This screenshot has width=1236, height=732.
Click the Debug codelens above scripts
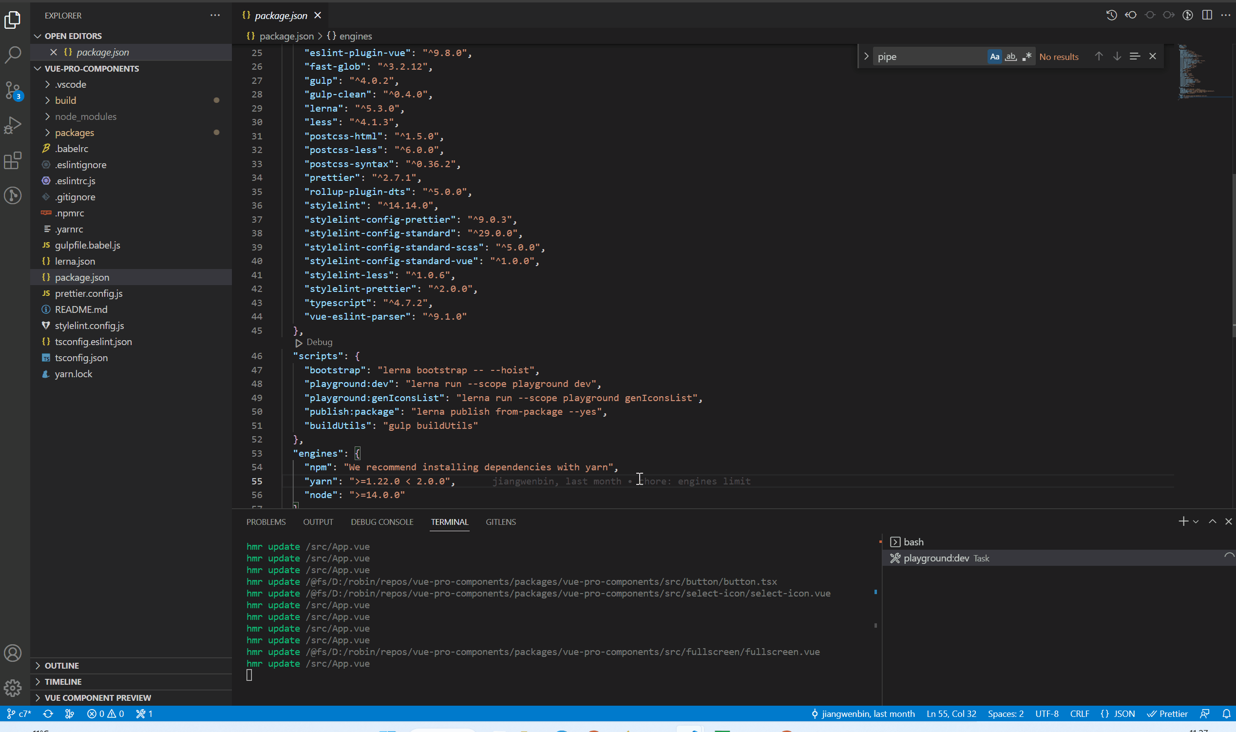(319, 342)
